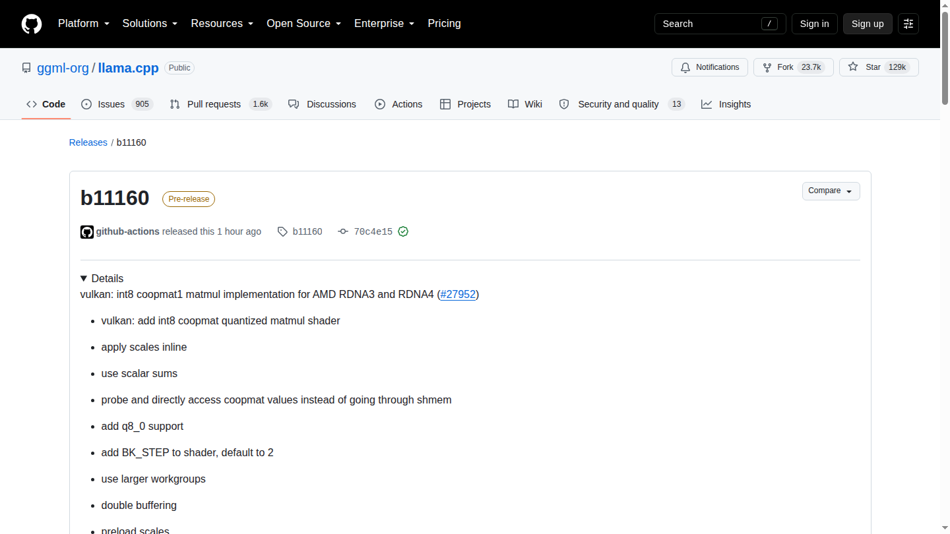Click the tag icon beside b11160
Screen dimensions: 950x534
(x=282, y=232)
